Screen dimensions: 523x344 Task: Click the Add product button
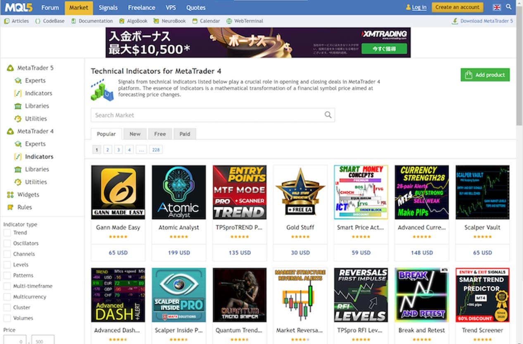(x=485, y=75)
